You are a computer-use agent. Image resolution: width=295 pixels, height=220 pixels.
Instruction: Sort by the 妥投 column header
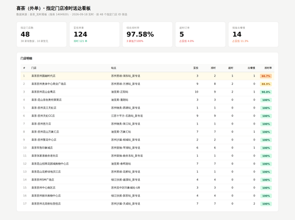click(x=196, y=68)
